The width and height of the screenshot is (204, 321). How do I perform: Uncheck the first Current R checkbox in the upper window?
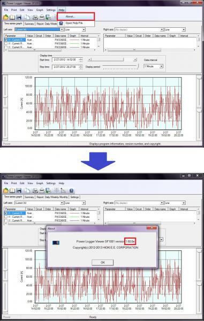pyautogui.click(x=6, y=40)
